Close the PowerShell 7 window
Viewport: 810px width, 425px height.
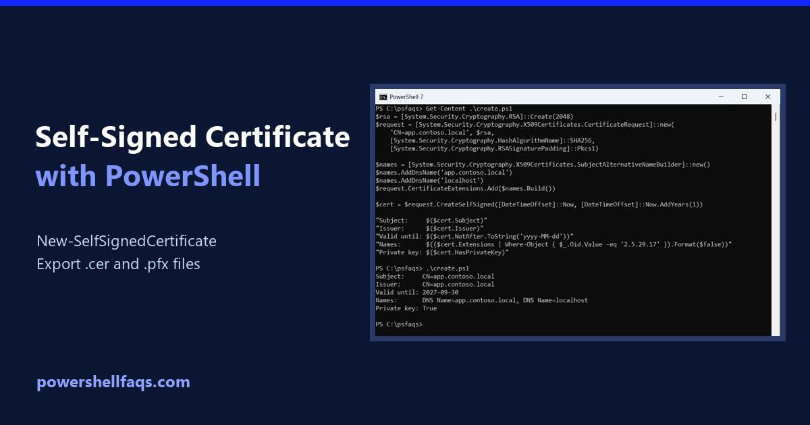767,96
